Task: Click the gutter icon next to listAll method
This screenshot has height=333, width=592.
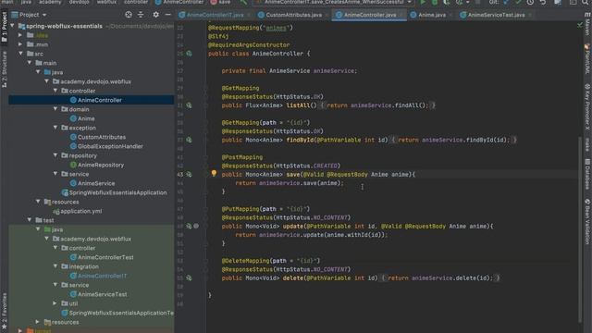Action: 189,105
